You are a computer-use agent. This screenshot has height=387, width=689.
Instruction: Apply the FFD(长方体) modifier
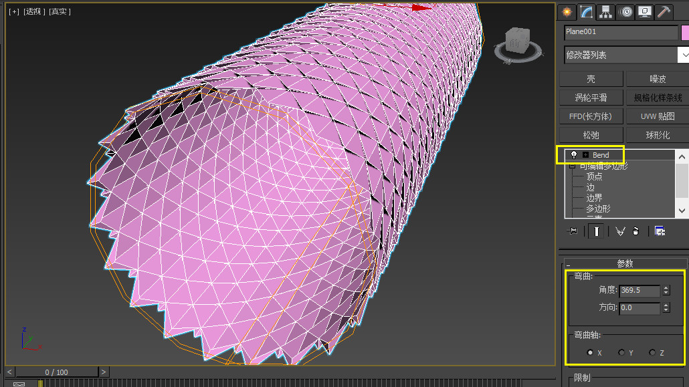point(591,116)
